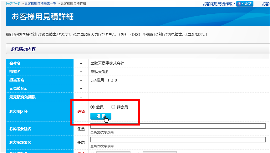Click the question mark Help icon
270x153 pixels.
[x=239, y=4]
